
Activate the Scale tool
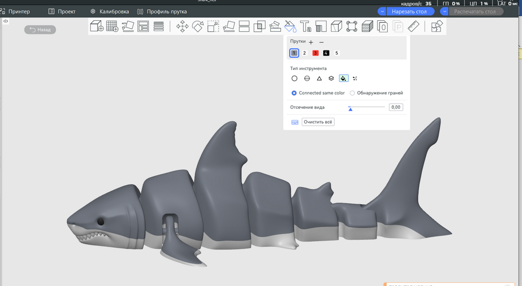click(213, 26)
